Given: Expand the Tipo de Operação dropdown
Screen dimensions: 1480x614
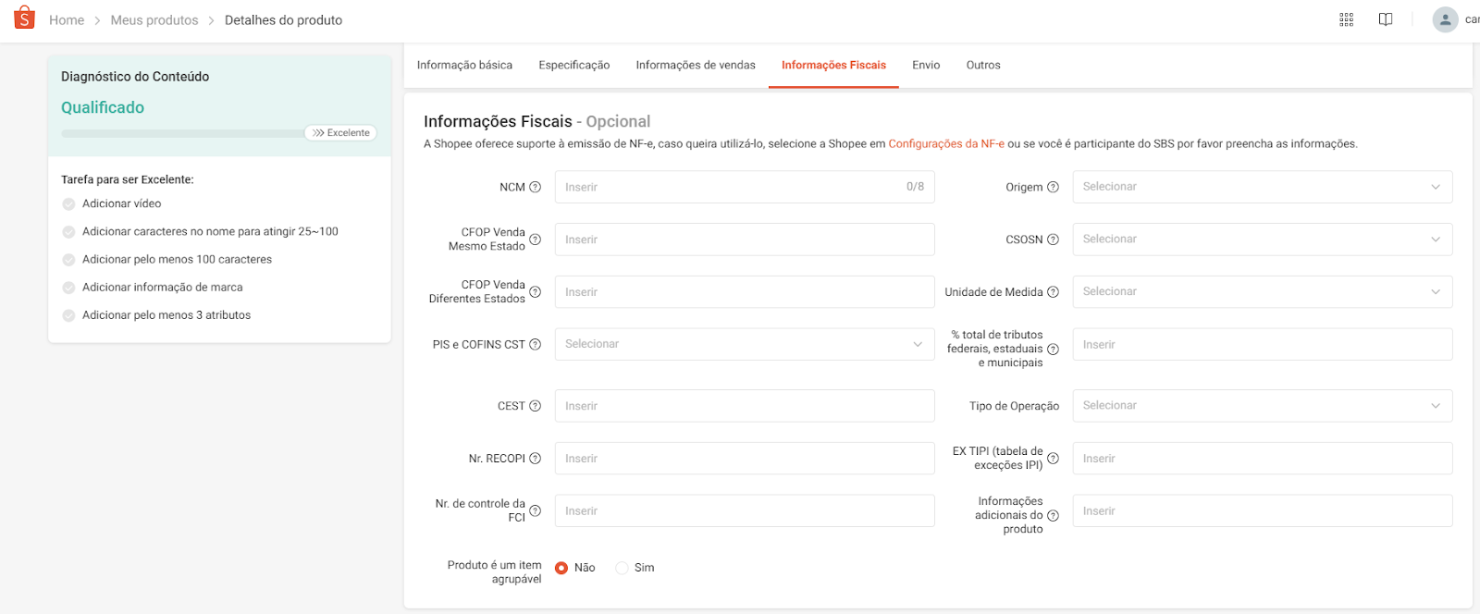Looking at the screenshot, I should pyautogui.click(x=1262, y=405).
